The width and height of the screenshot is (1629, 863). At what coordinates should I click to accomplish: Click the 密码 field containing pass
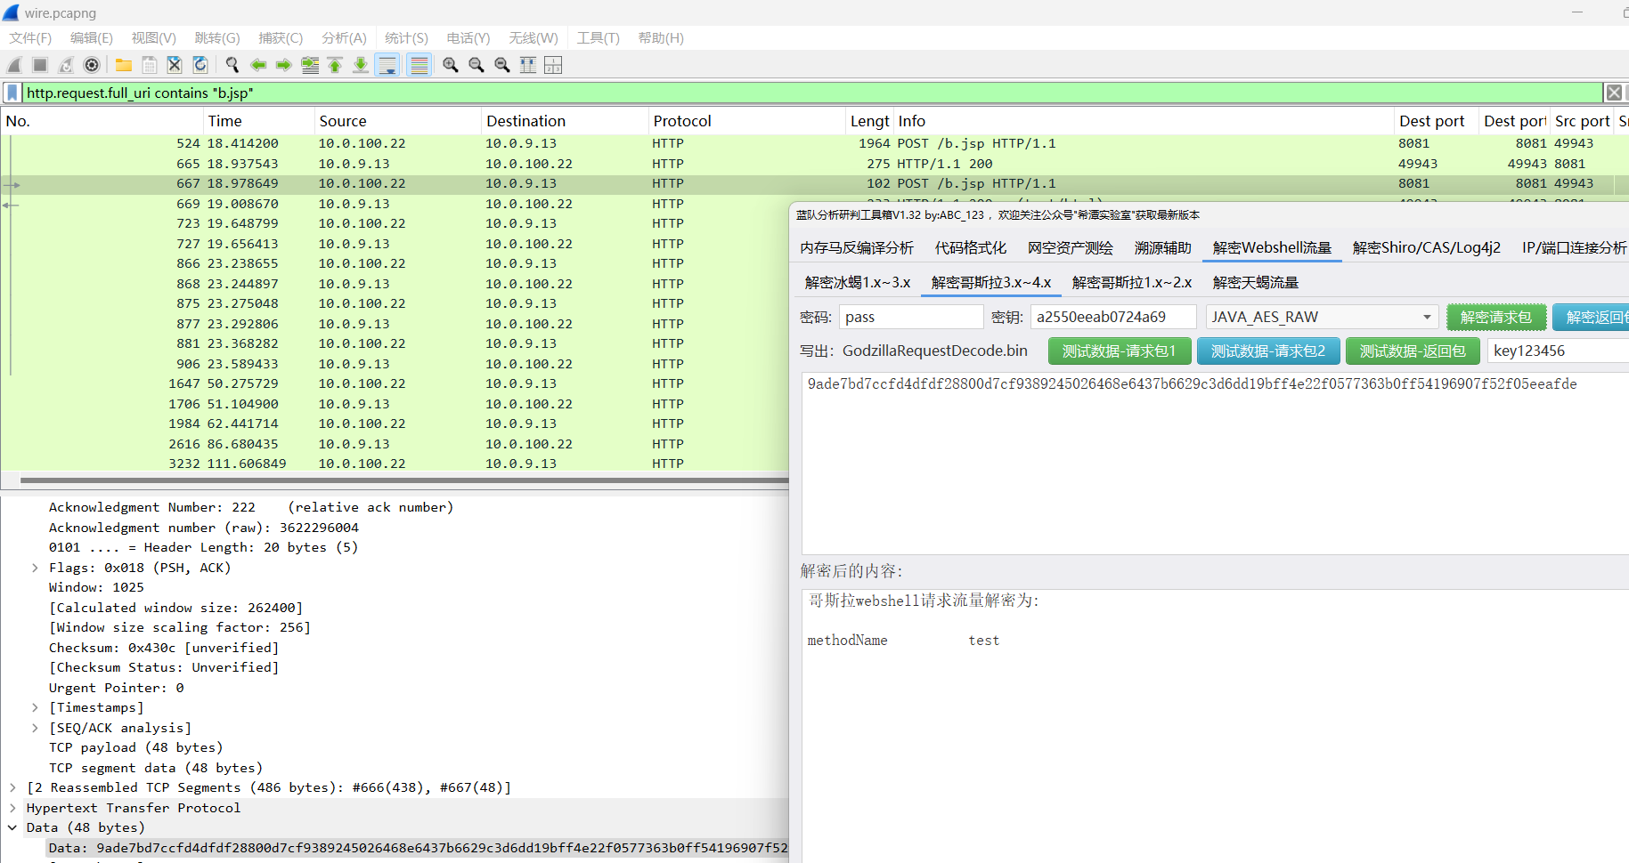pos(911,318)
